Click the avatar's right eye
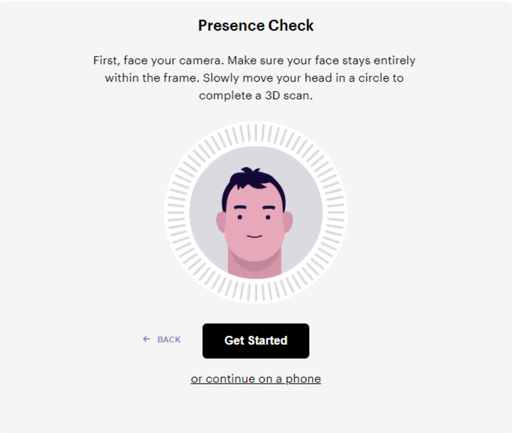 click(268, 217)
